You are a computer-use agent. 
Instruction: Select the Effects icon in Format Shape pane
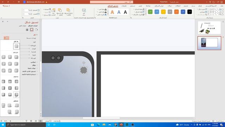pos(32,30)
